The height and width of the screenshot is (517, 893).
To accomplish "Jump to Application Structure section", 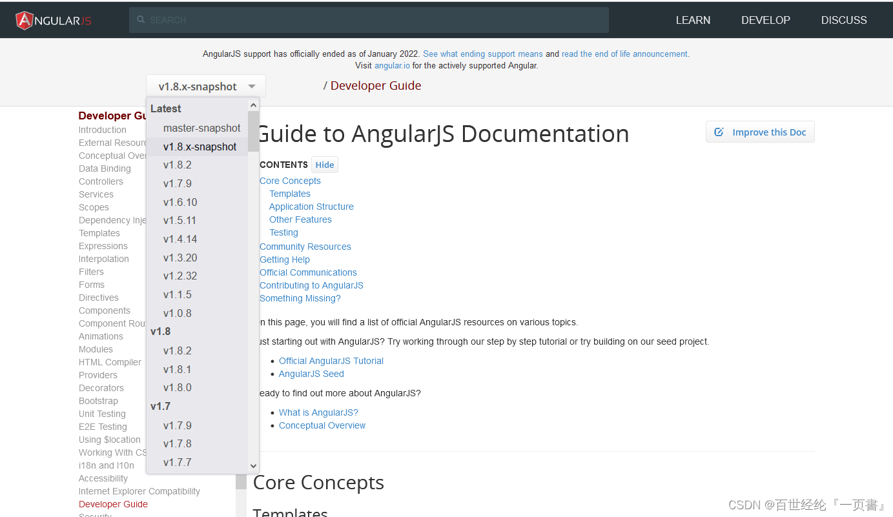I will tap(311, 207).
